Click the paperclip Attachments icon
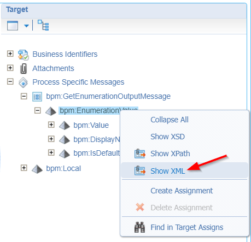This screenshot has width=251, height=242. point(24,69)
